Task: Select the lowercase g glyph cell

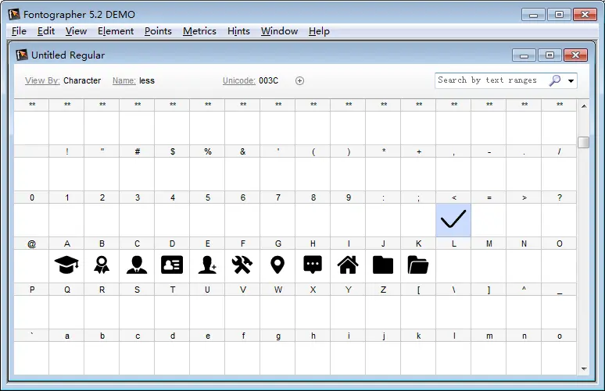Action: 277,358
